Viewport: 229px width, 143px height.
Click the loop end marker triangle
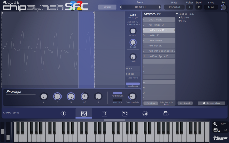point(94,13)
